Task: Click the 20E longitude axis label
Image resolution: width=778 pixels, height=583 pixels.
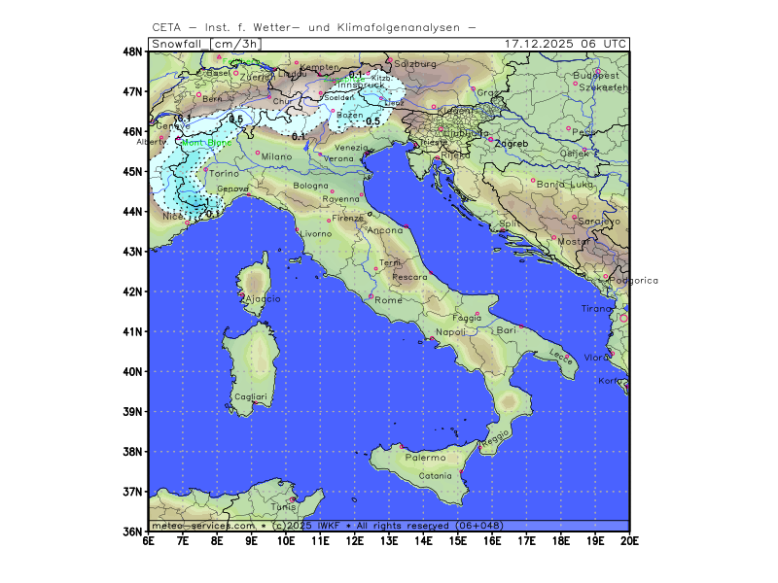Action: [x=628, y=540]
